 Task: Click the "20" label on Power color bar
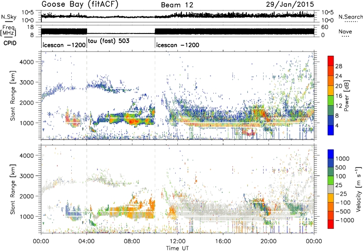tap(338, 86)
